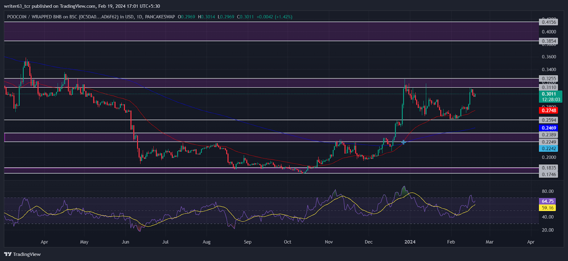Select the 0.3255 resistance price label
This screenshot has width=568, height=261.
tap(549, 79)
